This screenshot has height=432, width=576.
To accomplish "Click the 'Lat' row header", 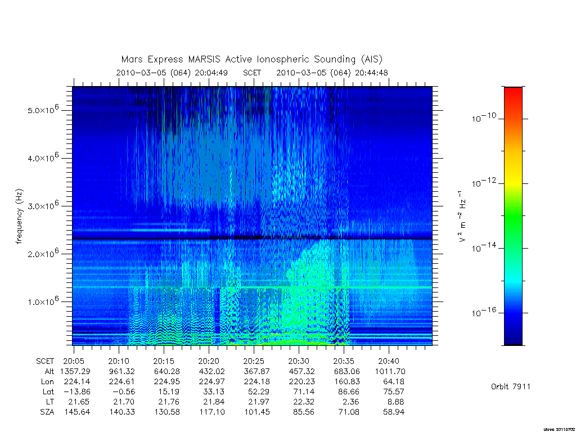I will [48, 392].
